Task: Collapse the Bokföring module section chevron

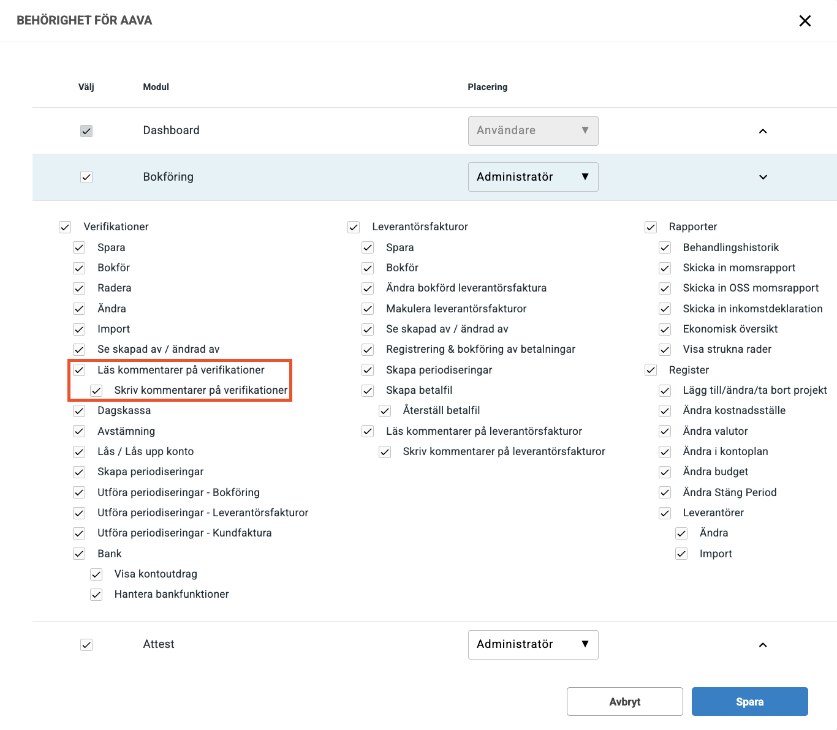Action: coord(763,177)
